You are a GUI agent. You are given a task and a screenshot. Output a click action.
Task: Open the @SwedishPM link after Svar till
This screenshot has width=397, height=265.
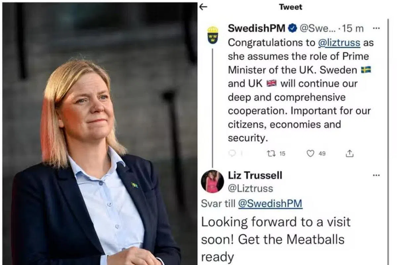tap(270, 203)
